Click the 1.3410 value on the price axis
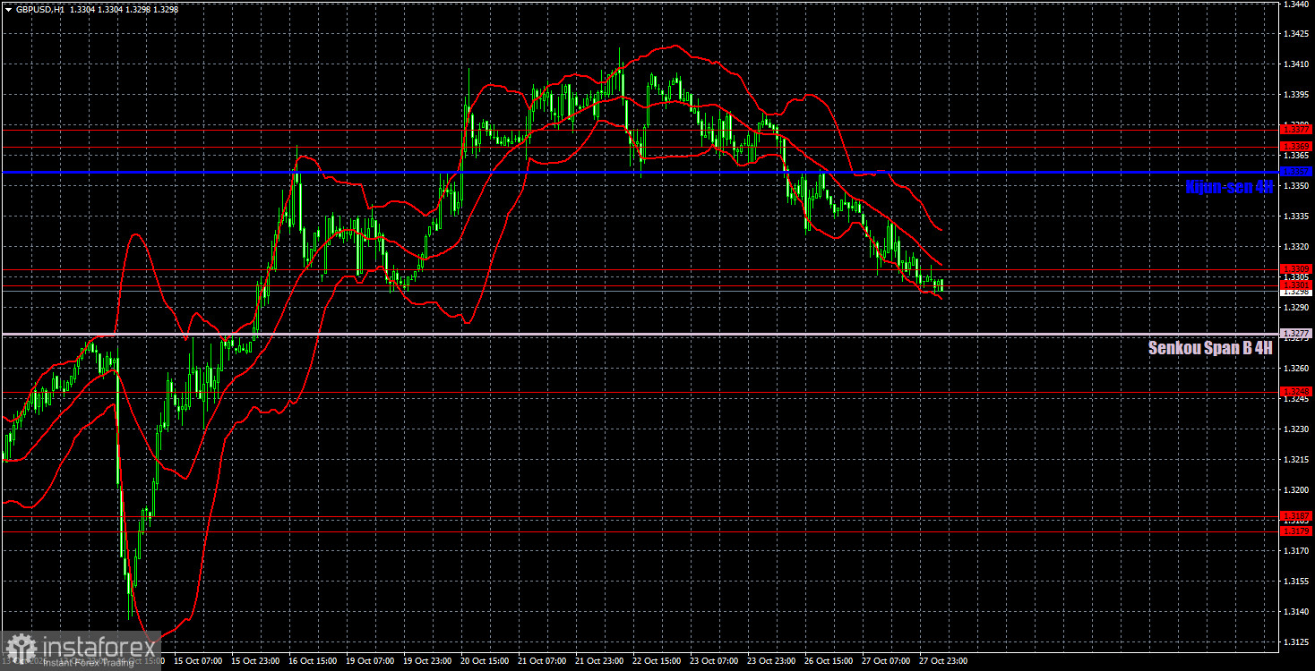Viewport: 1315px width, 671px height. (x=1296, y=64)
